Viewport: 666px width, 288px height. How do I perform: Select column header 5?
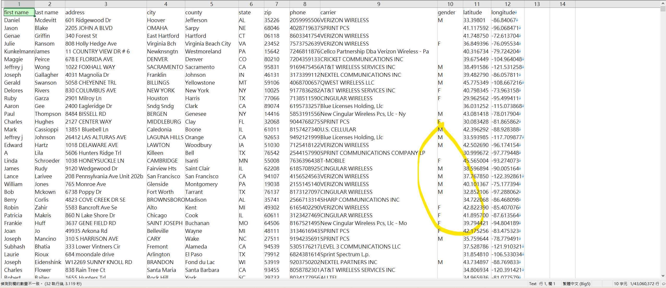click(x=212, y=4)
